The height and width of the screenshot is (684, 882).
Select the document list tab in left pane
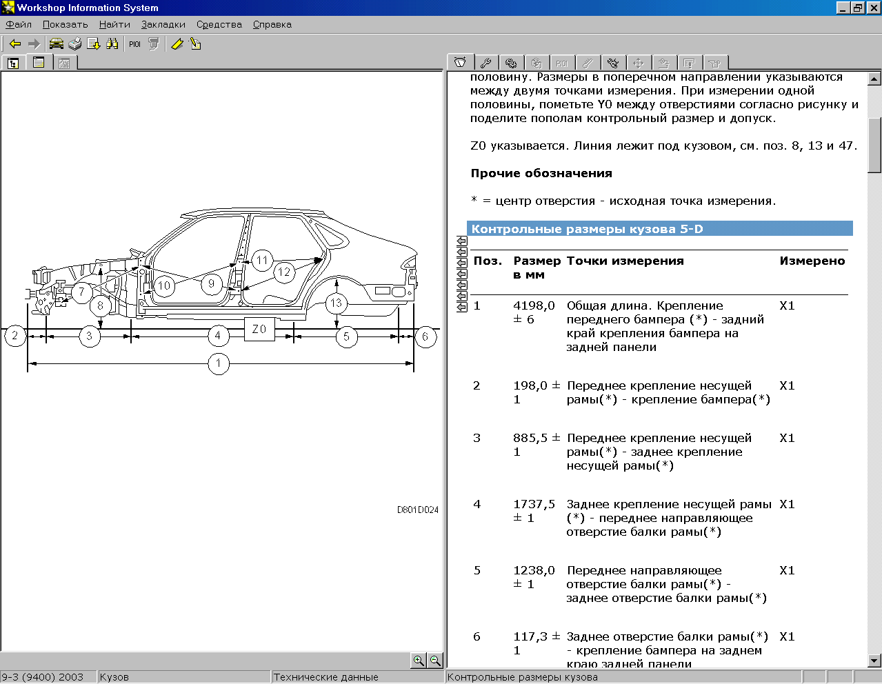pyautogui.click(x=39, y=62)
